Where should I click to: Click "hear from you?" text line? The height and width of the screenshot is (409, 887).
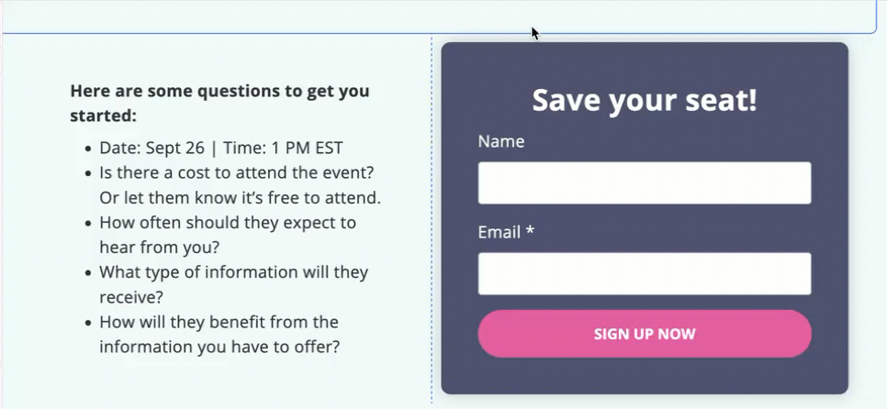[159, 247]
